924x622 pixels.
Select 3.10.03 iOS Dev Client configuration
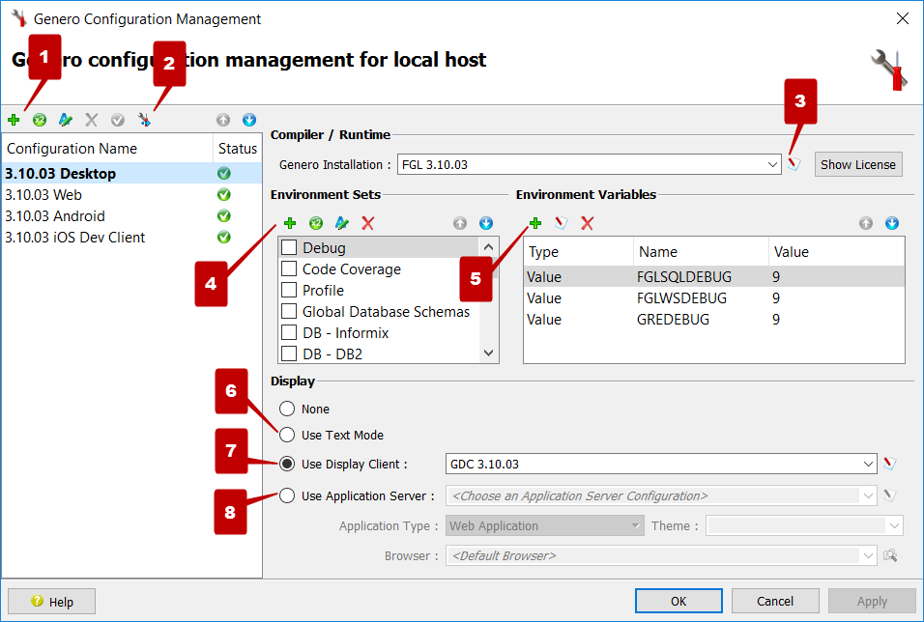pos(132,237)
